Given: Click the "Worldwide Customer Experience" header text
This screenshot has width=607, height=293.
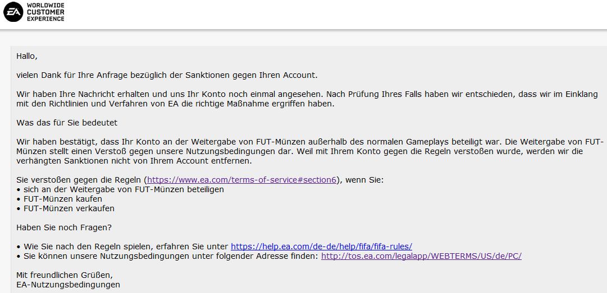Looking at the screenshot, I should click(45, 12).
